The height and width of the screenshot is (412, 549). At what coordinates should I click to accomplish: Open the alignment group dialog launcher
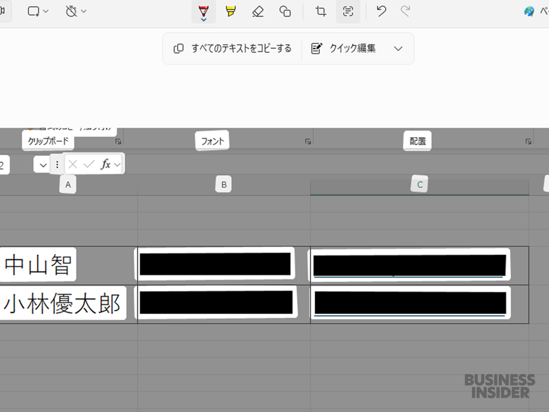(528, 141)
